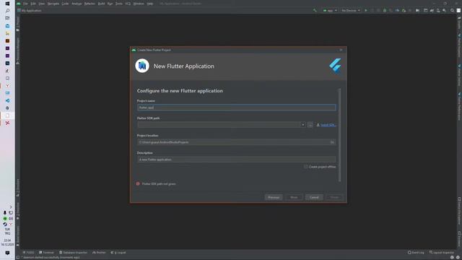Click the Search Everywhere magnifier icon
This screenshot has width=462, height=260.
tap(452, 10)
